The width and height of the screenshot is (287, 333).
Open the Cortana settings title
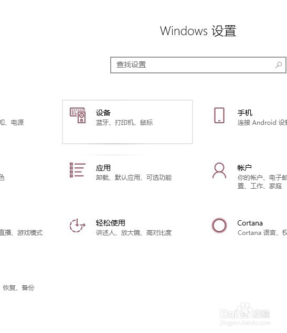(x=250, y=223)
